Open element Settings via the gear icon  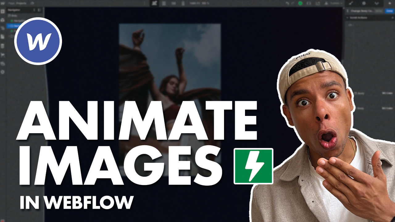coord(364,3)
